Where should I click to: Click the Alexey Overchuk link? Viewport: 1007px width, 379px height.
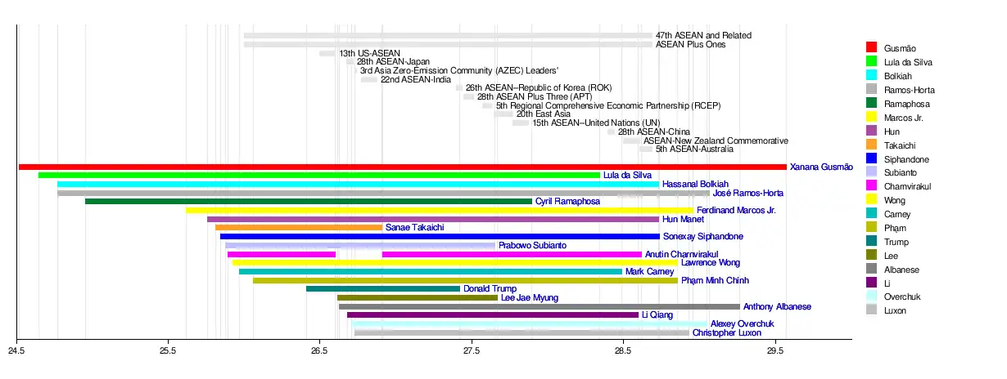[x=742, y=323]
